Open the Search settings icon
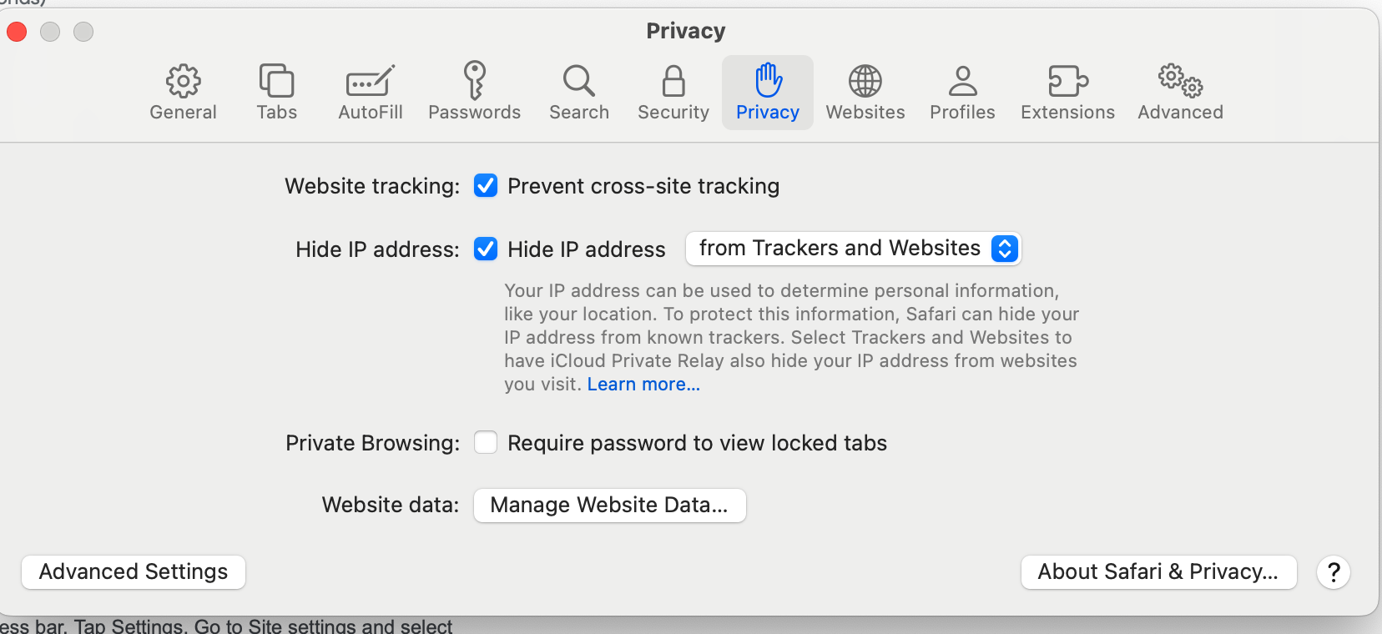Viewport: 1382px width, 634px height. (578, 92)
